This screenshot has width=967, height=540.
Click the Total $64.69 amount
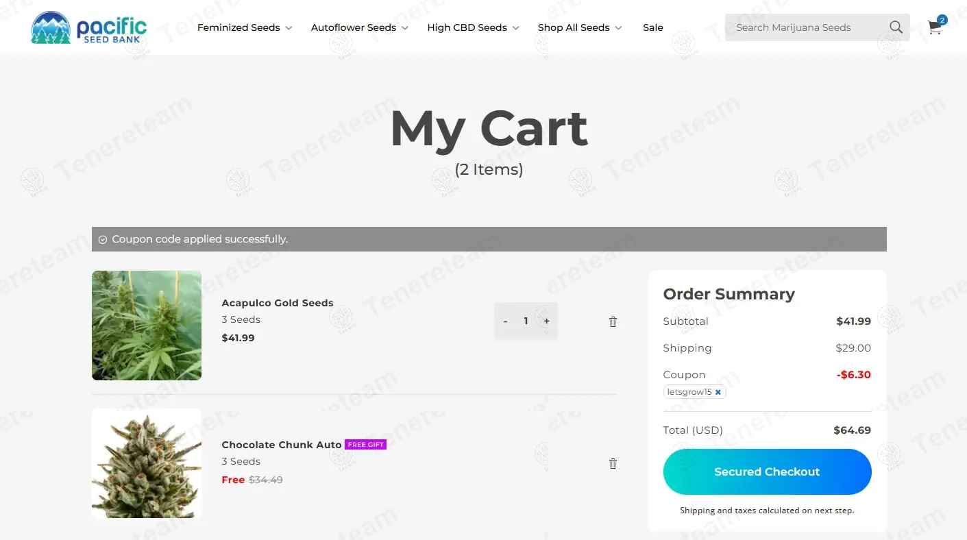click(x=852, y=430)
